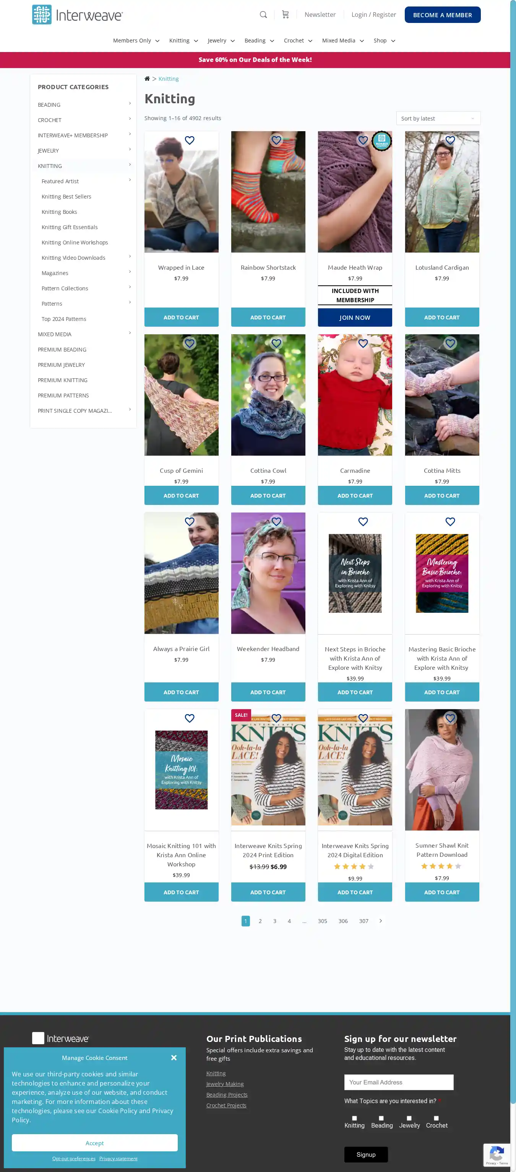Open the search magnifier icon
The width and height of the screenshot is (516, 1172).
tap(263, 15)
